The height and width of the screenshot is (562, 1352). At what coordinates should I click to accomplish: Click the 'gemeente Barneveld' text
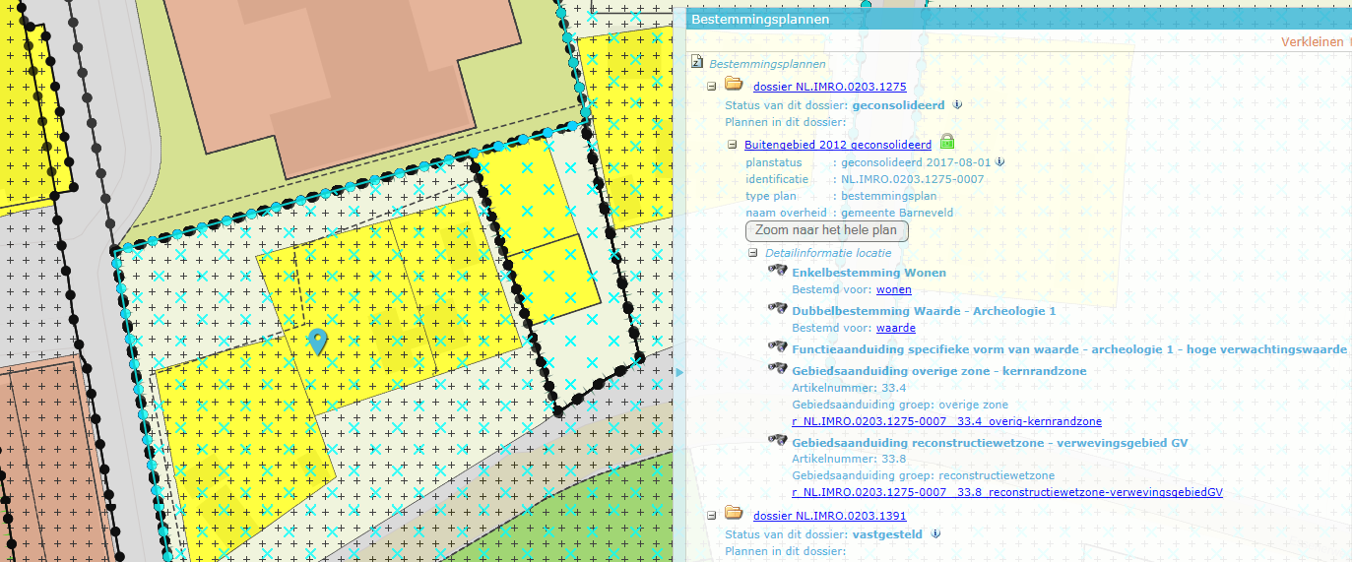coord(897,213)
